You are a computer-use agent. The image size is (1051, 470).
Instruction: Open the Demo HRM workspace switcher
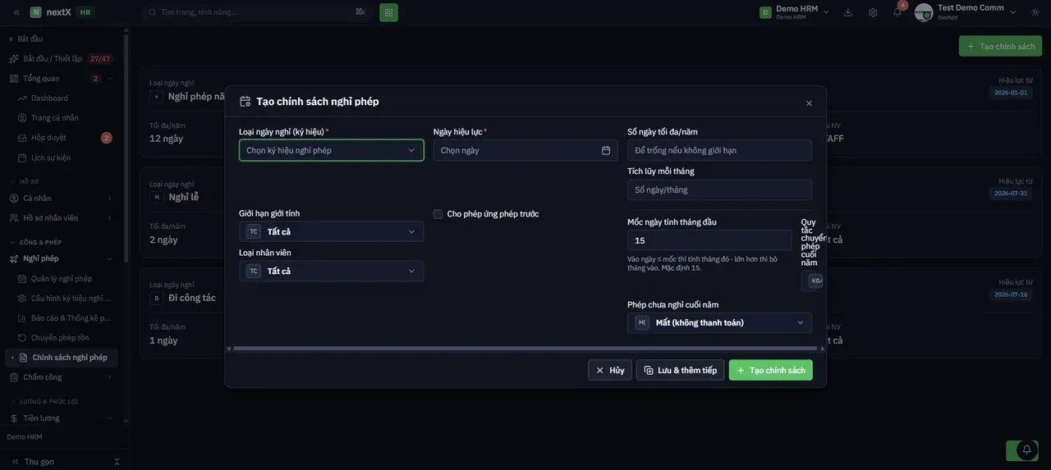(794, 12)
